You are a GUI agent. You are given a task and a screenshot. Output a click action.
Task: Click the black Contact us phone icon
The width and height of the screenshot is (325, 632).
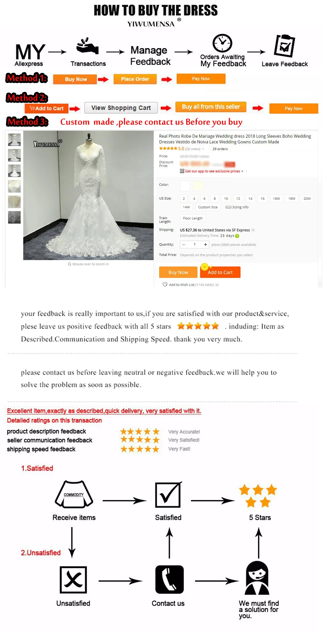pos(169,579)
